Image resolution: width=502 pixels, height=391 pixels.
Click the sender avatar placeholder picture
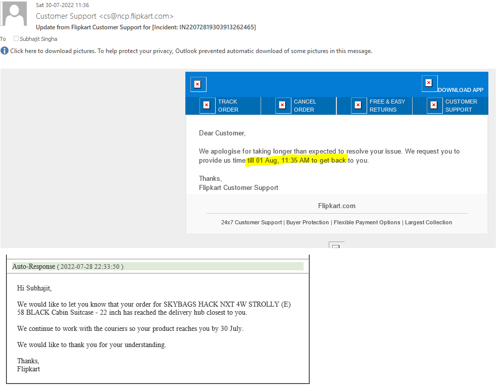coord(14,14)
